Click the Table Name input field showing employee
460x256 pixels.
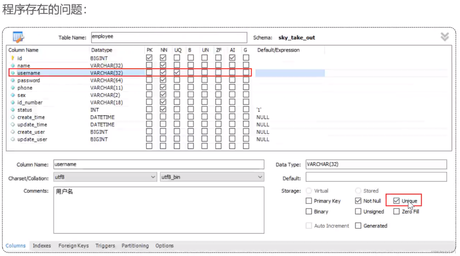[x=169, y=37]
